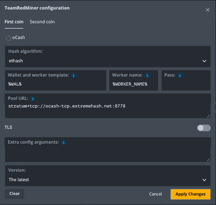Focus the Wallet and worker template field

tap(56, 80)
